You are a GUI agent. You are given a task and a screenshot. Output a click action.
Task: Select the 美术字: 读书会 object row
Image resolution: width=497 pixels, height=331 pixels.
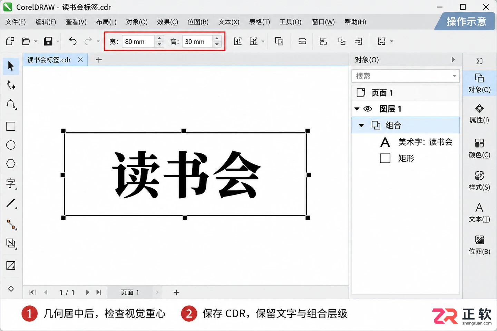point(406,142)
